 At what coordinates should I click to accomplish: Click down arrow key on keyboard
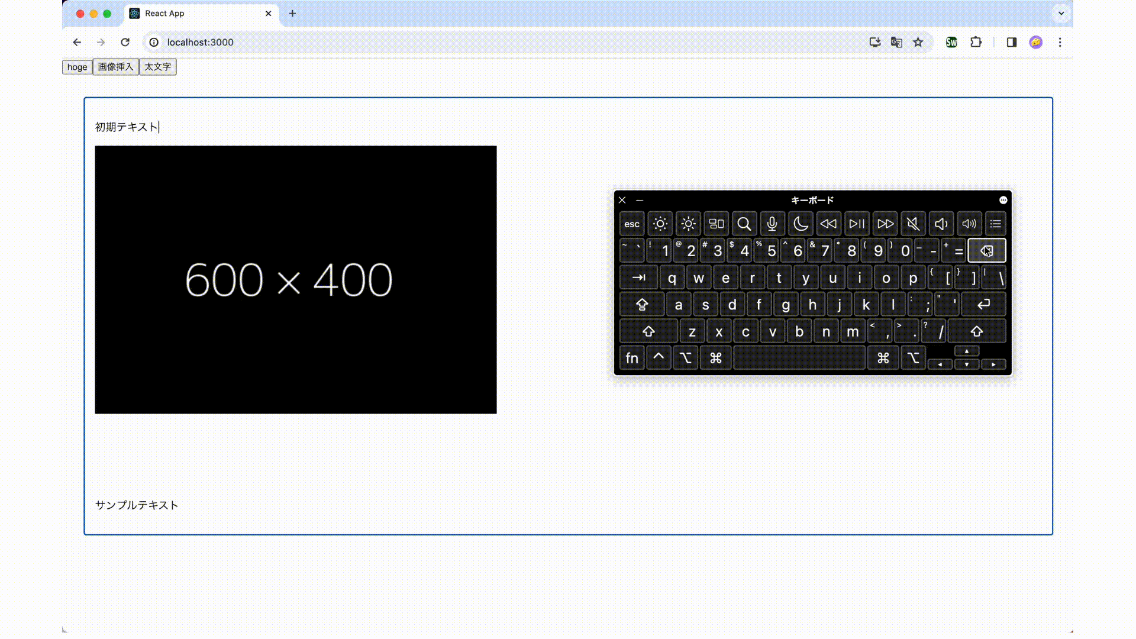(x=967, y=364)
